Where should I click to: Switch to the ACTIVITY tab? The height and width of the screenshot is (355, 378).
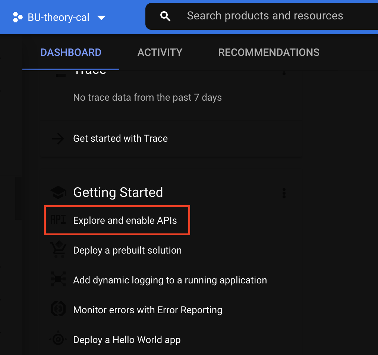160,53
